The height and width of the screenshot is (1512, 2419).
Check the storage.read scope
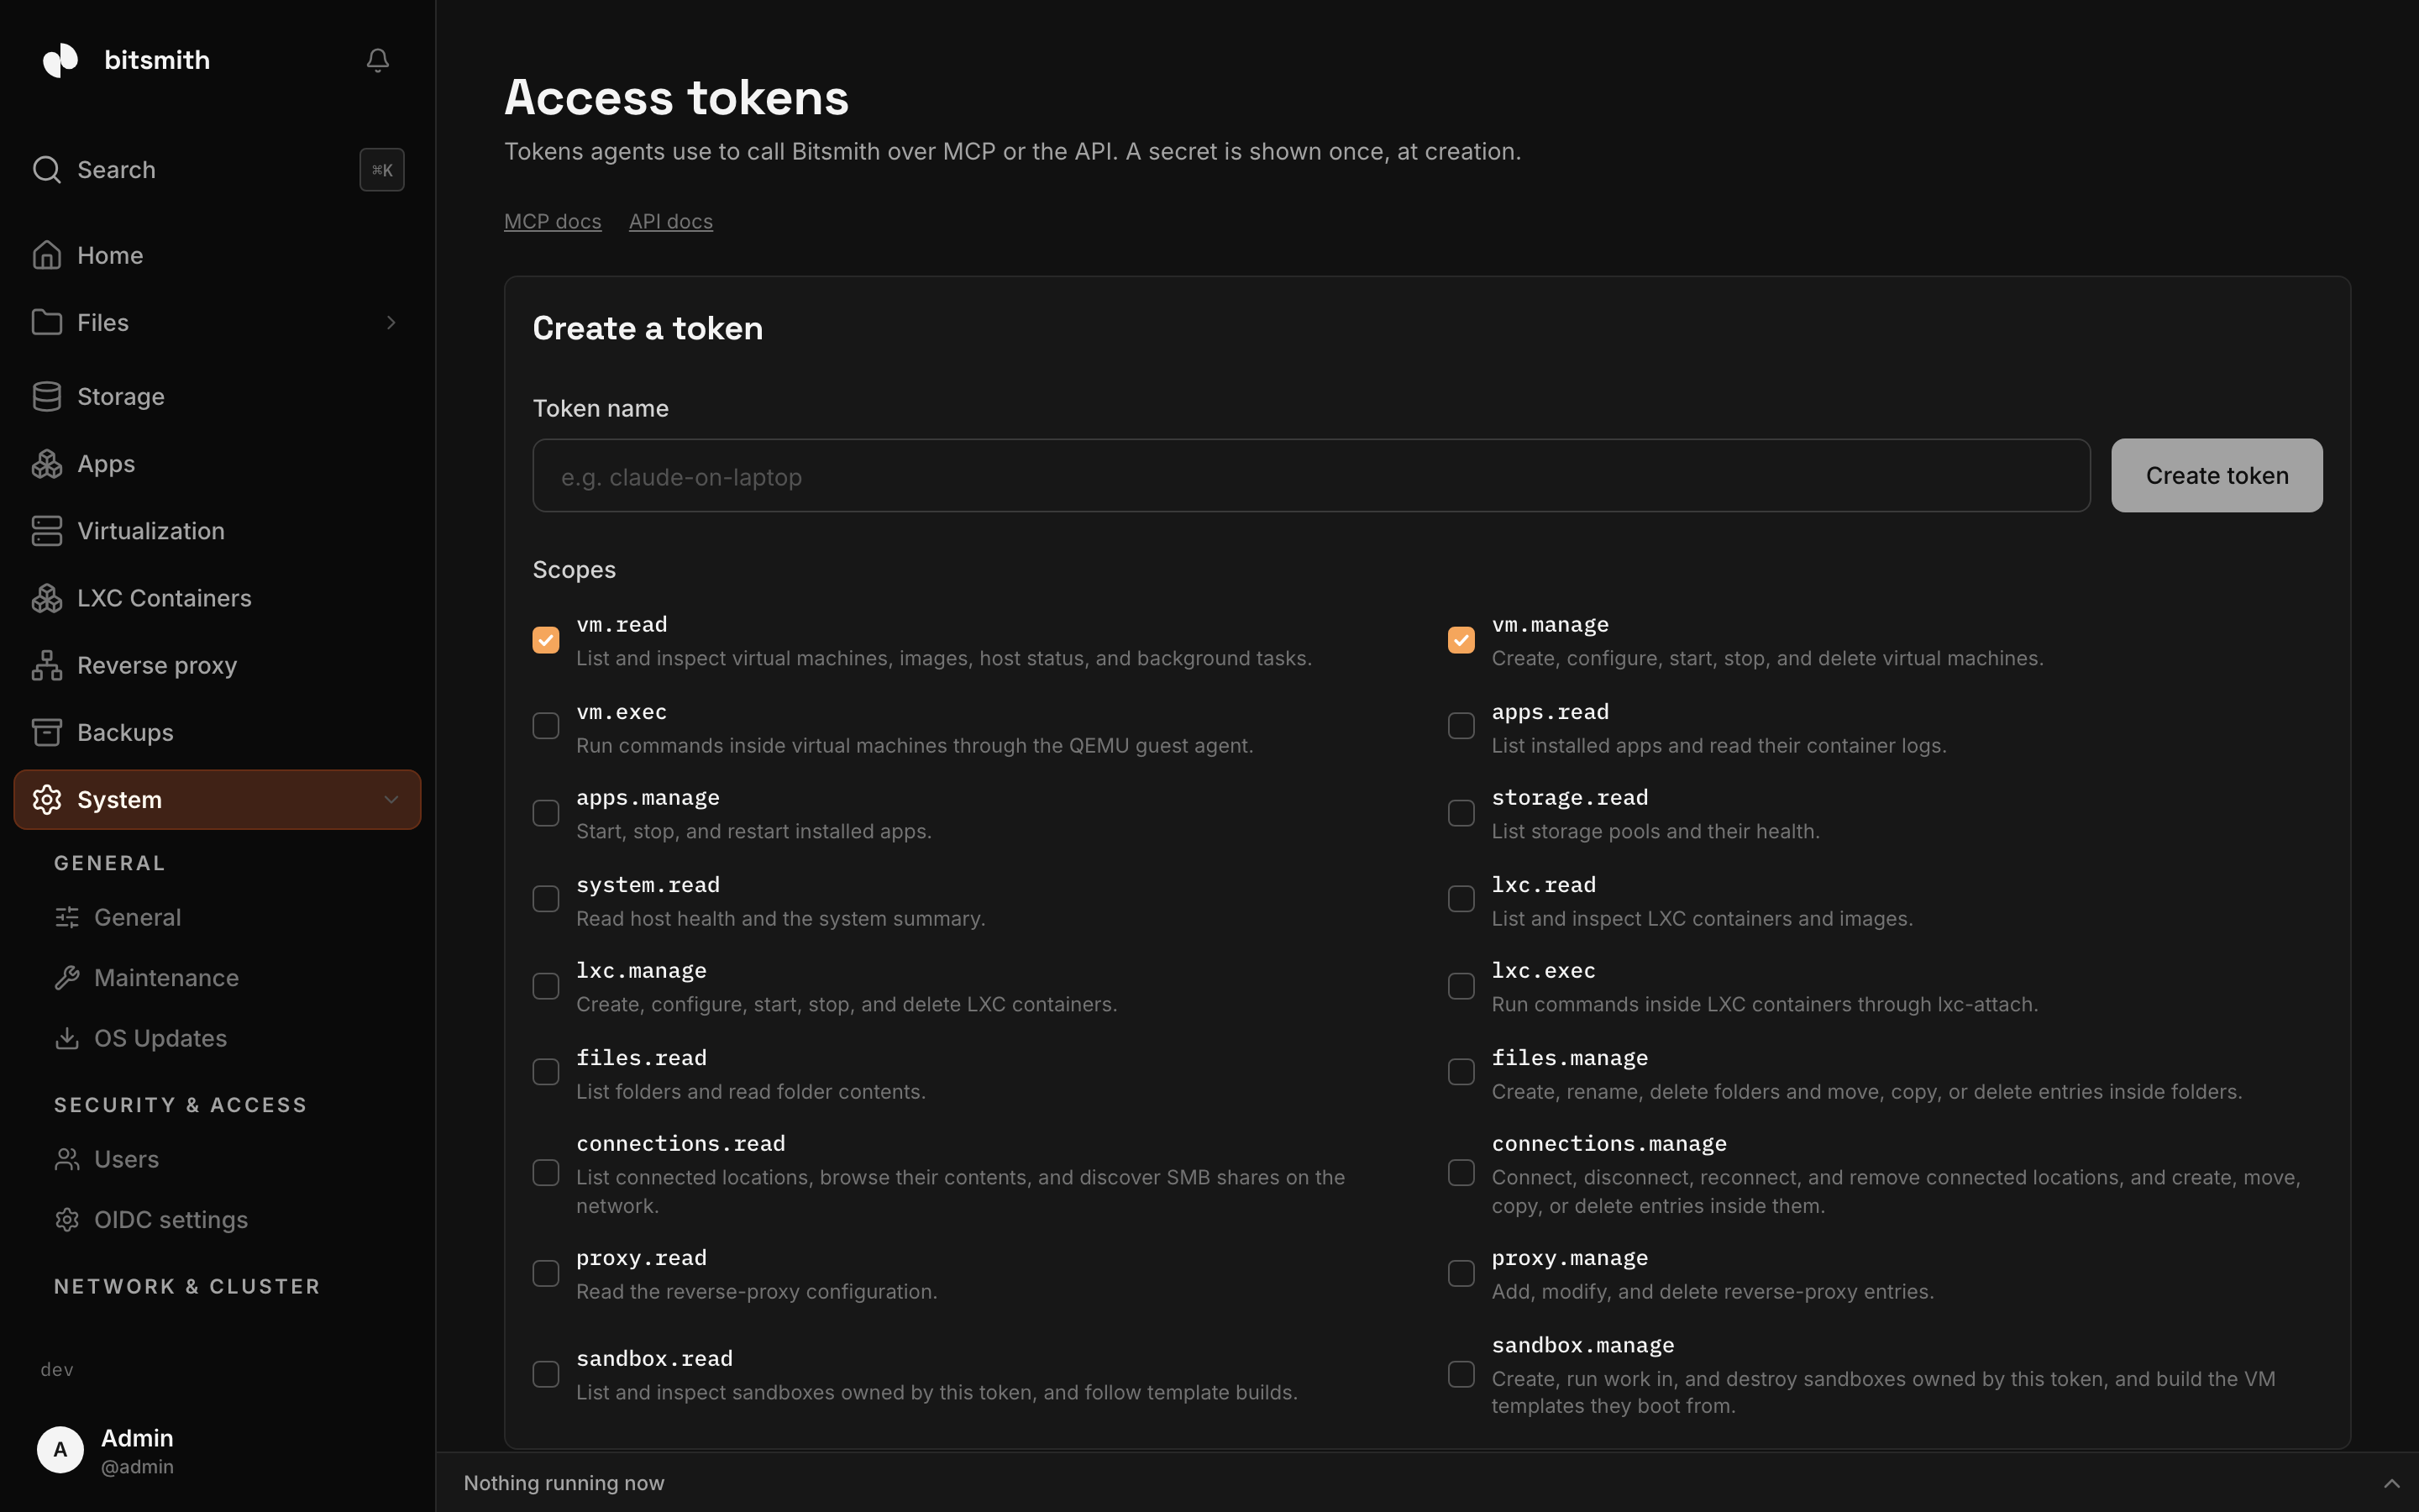[x=1461, y=813]
